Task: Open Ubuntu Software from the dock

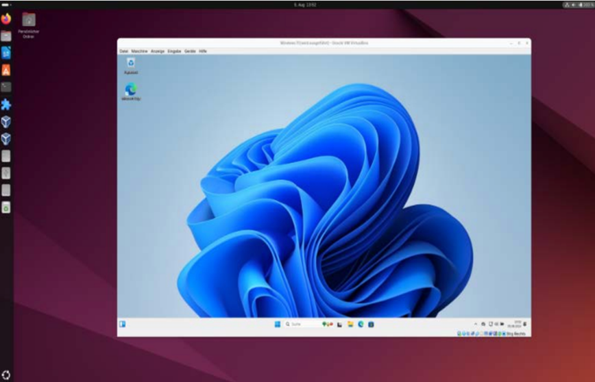Action: (x=6, y=70)
